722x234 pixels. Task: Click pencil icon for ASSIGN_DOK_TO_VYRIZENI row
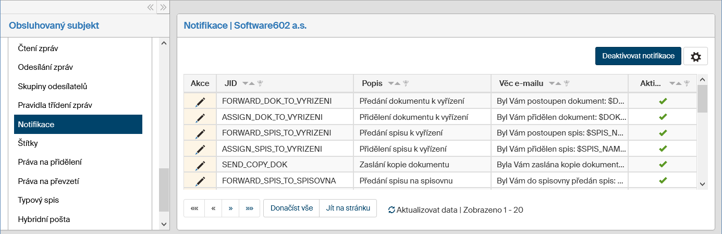coord(200,117)
